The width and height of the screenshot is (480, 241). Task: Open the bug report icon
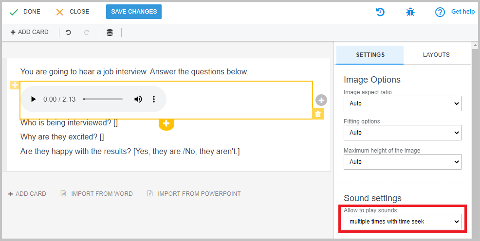410,12
